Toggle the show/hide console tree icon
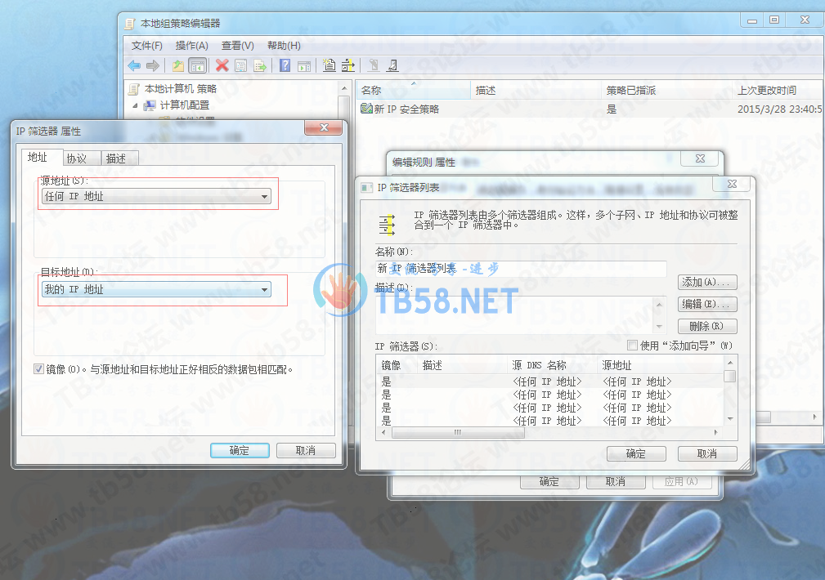The height and width of the screenshot is (580, 825). click(196, 66)
